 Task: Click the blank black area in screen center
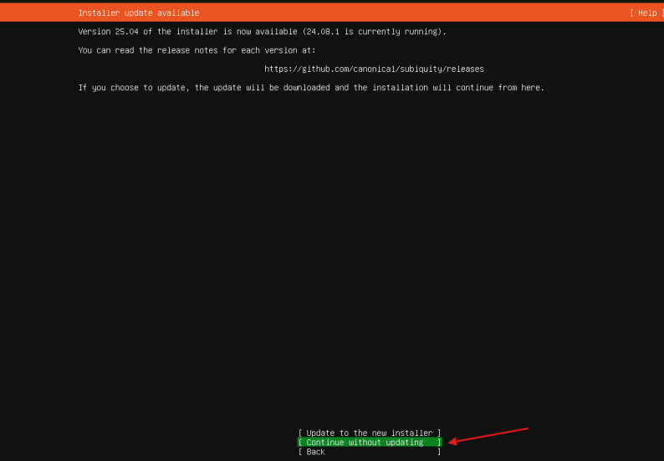(x=332, y=251)
